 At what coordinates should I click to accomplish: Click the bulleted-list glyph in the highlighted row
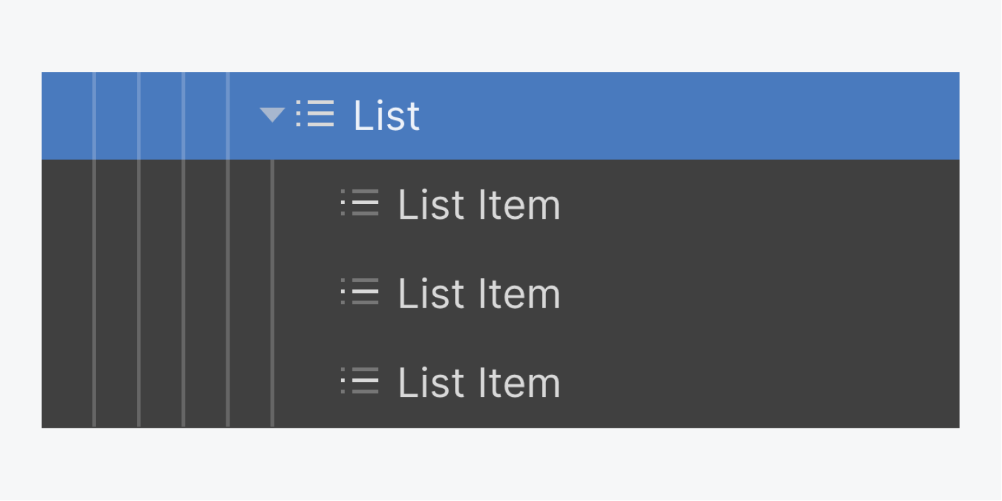[x=314, y=115]
